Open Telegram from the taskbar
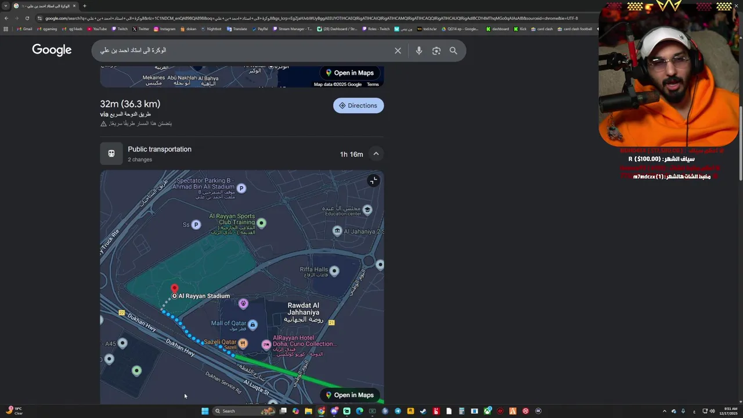743x418 pixels. (x=398, y=411)
